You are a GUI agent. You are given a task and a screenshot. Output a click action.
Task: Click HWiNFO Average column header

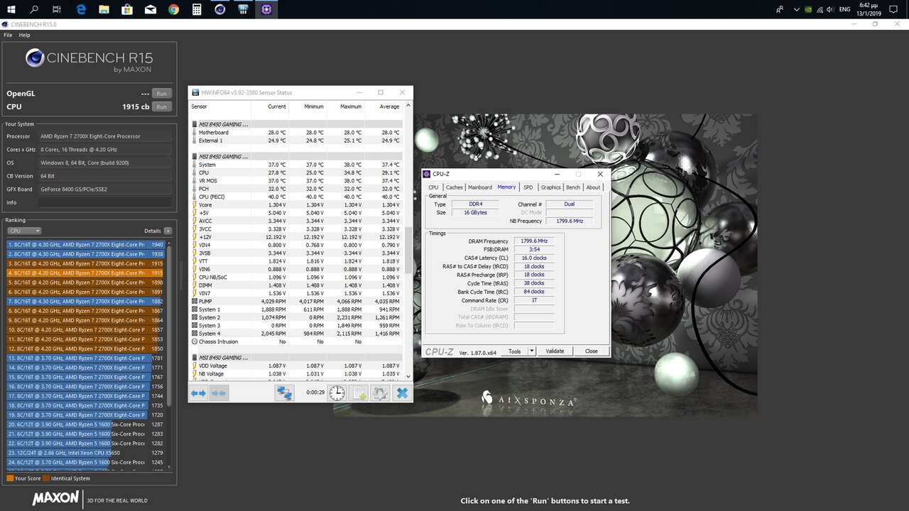tap(383, 106)
